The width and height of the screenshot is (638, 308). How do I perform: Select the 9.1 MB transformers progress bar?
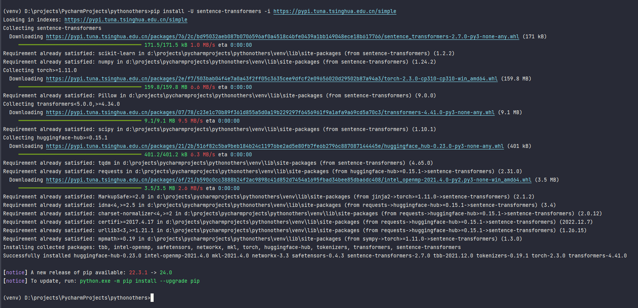80,121
